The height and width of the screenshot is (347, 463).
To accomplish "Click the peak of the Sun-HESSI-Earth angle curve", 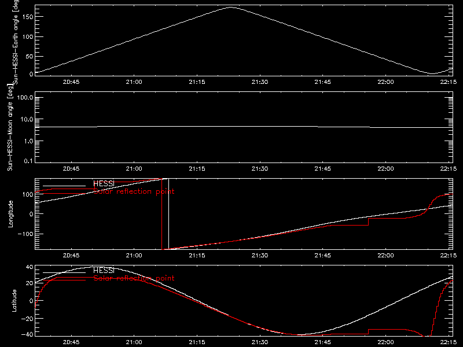I will tap(231, 8).
